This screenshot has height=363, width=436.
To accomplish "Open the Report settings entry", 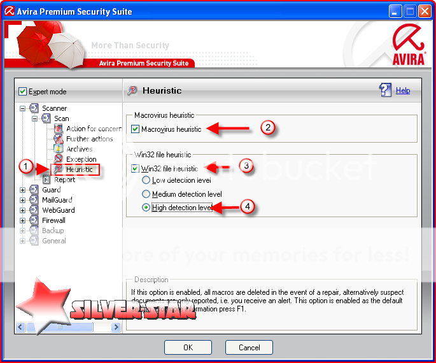I will 64,180.
